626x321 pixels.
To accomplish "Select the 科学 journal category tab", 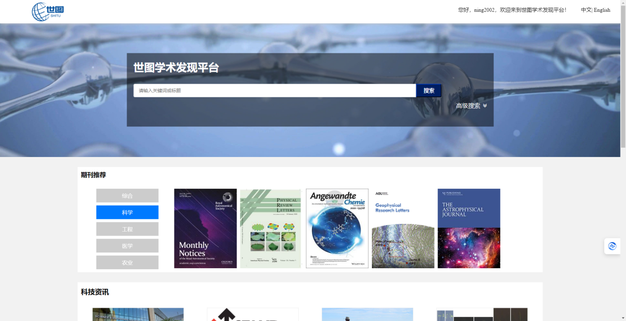I will 127,212.
